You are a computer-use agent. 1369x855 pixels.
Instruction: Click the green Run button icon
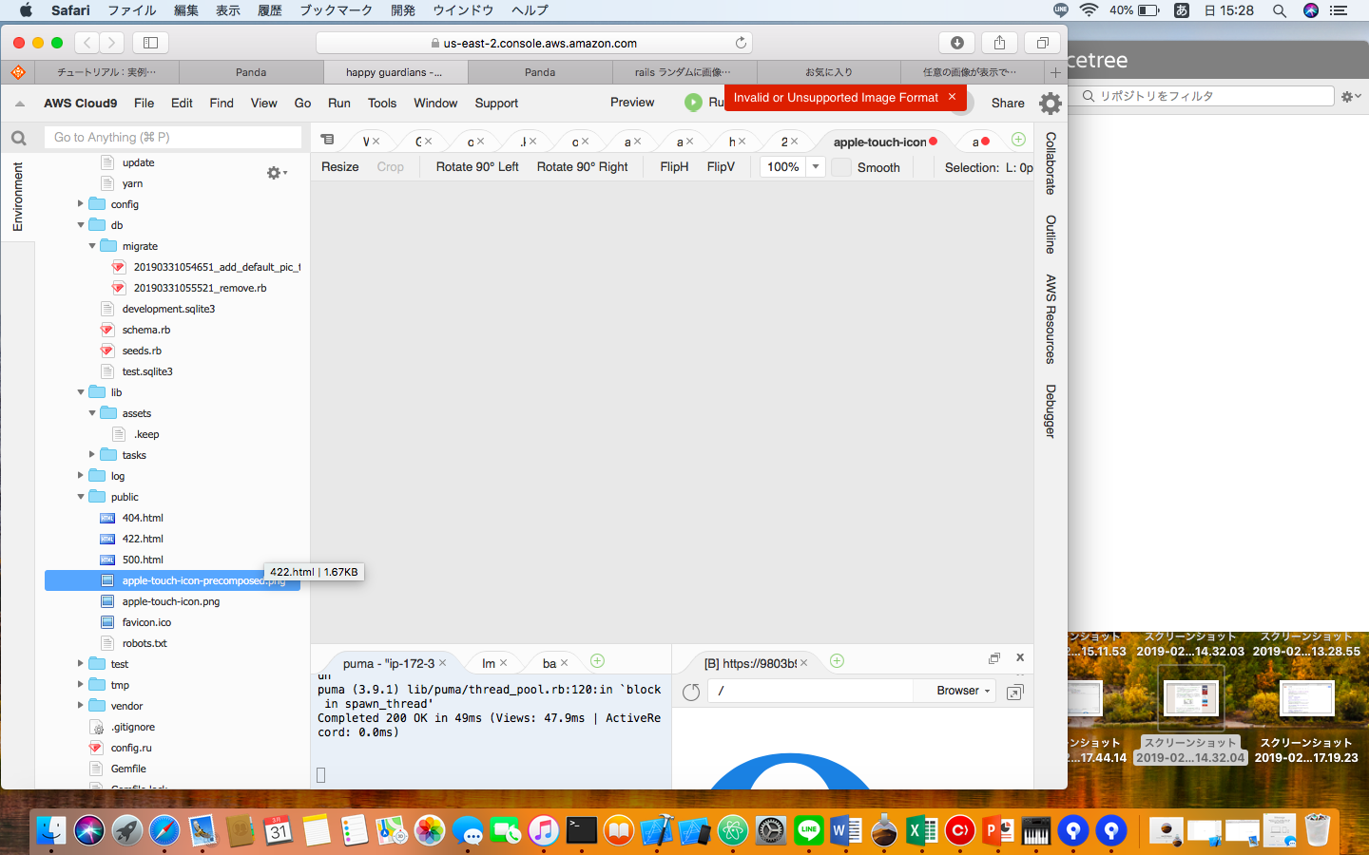693,103
